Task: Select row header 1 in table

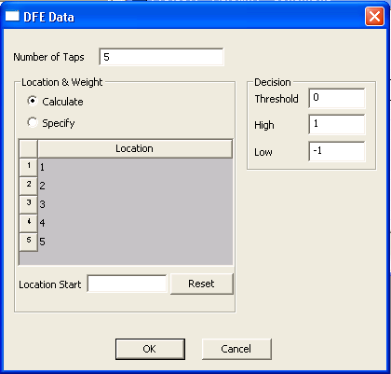Action: point(29,167)
